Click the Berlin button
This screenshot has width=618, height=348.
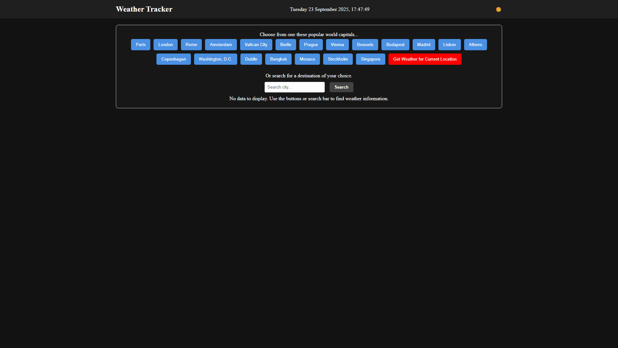(x=286, y=44)
